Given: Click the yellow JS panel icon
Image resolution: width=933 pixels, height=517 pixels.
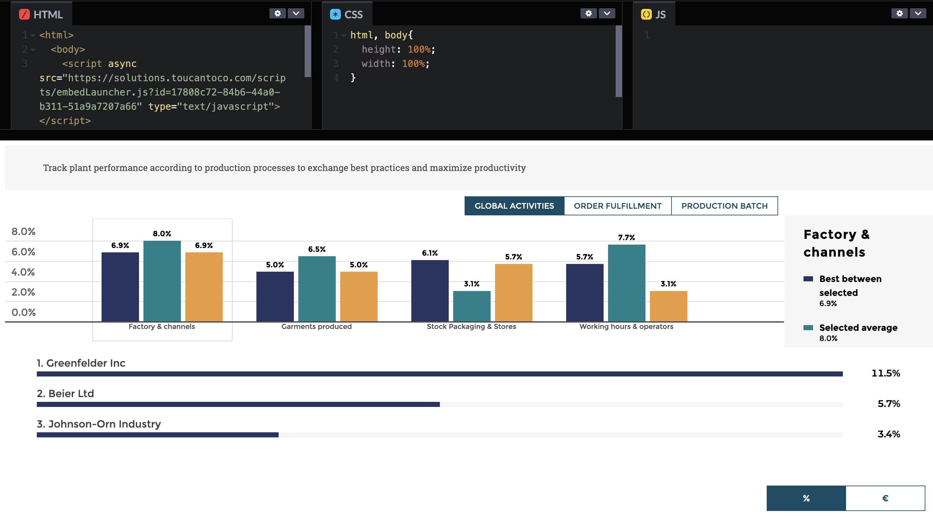Looking at the screenshot, I should tap(646, 15).
